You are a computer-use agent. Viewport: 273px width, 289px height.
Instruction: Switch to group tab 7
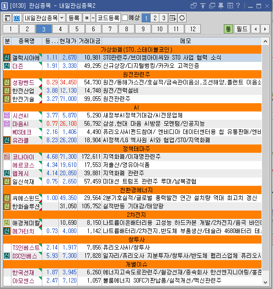coord(110,29)
